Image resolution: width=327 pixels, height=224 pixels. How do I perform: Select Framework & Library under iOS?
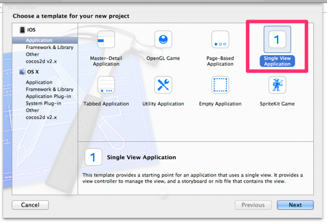pos(50,47)
